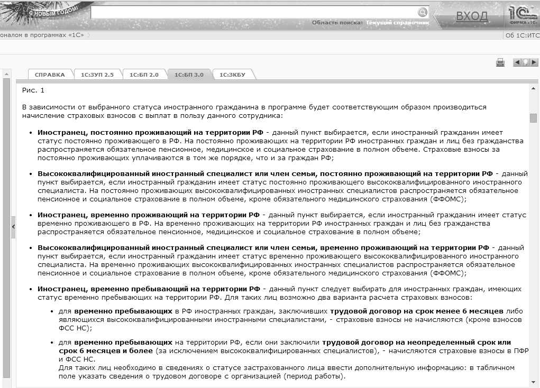Viewport: 540px width, 388px height.
Task: Switch to the 1С:ЗКБУ tab
Action: pyautogui.click(x=233, y=75)
